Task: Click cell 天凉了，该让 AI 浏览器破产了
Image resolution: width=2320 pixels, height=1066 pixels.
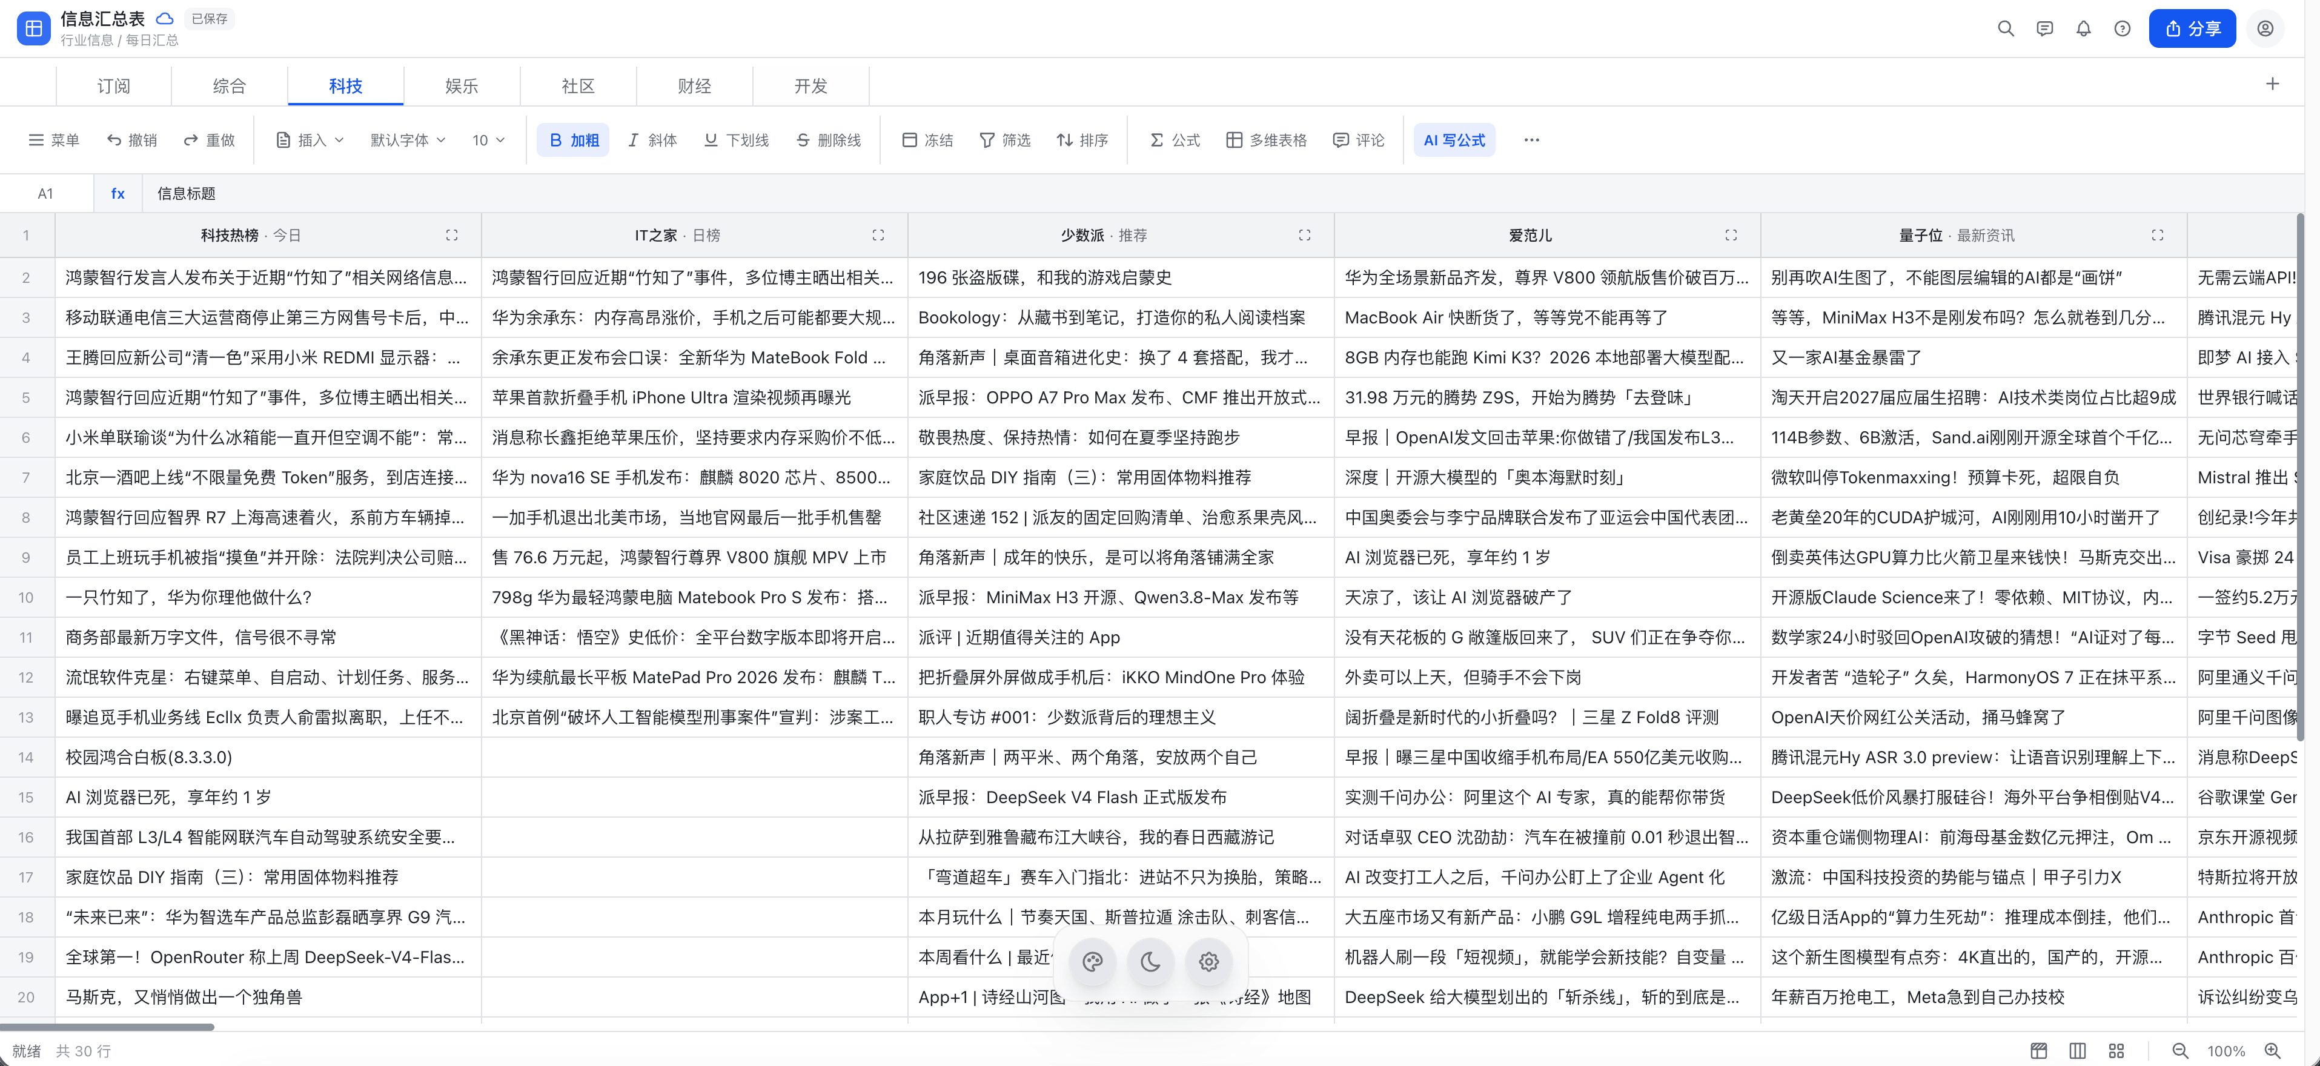Action: coord(1547,597)
